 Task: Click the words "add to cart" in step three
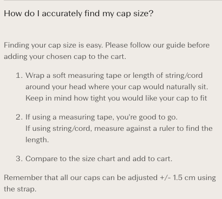(x=152, y=158)
